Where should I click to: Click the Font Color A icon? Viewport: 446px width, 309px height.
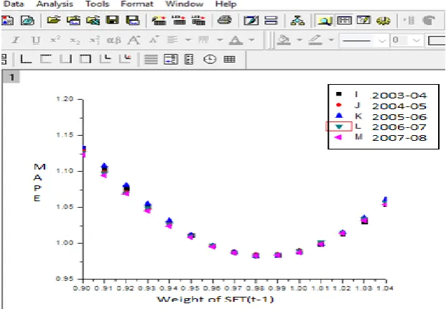pyautogui.click(x=236, y=40)
